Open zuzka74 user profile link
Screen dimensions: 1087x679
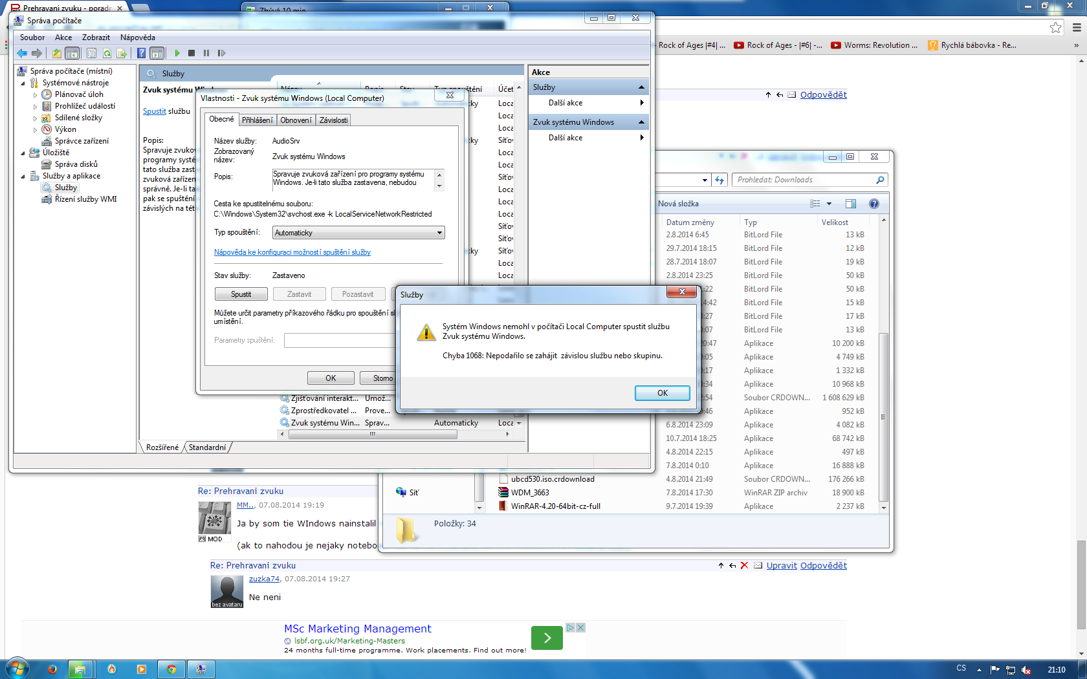pos(264,579)
